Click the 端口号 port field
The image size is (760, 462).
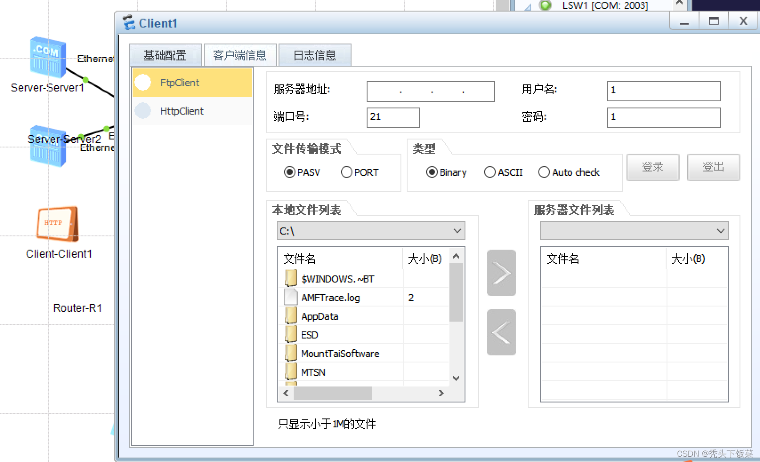click(393, 117)
